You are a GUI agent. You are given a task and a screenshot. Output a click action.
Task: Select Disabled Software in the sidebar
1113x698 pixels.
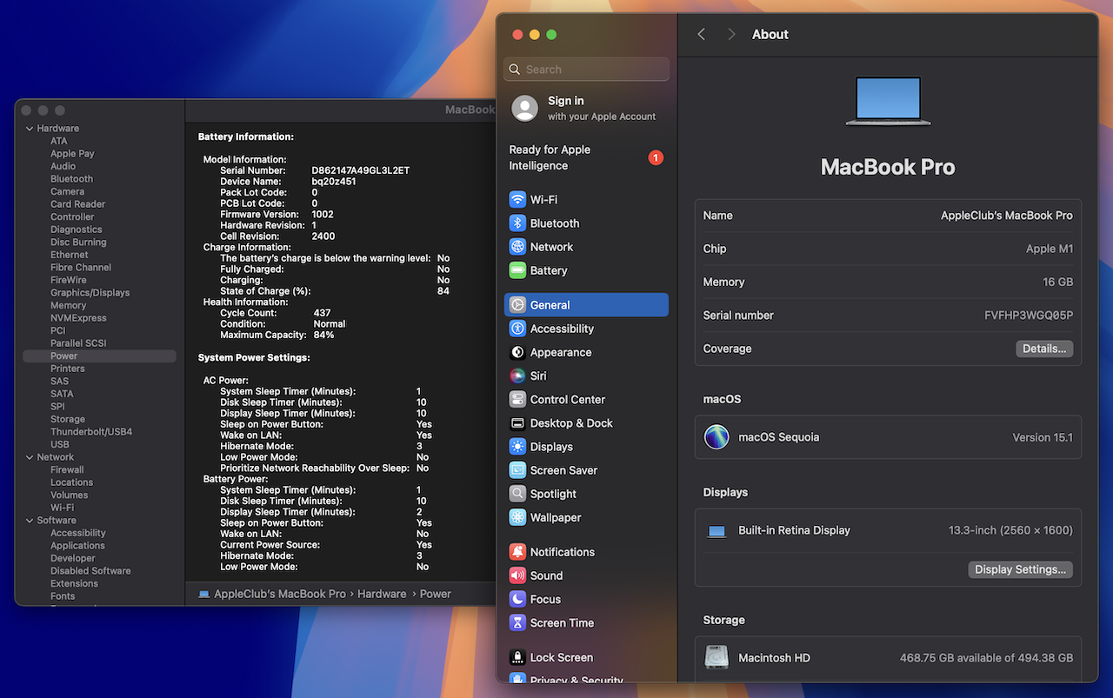(90, 571)
